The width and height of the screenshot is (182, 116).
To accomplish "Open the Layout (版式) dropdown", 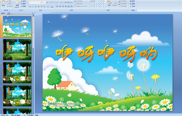I will pyautogui.click(x=24, y=1).
